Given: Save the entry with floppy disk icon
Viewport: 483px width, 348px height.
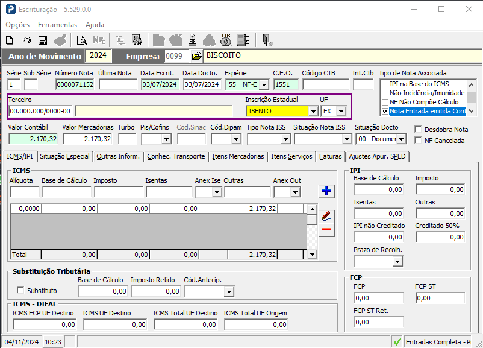Looking at the screenshot, I should click(43, 40).
